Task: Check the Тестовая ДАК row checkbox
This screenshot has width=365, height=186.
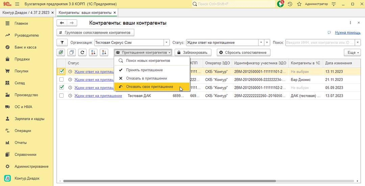Action: coord(62,96)
